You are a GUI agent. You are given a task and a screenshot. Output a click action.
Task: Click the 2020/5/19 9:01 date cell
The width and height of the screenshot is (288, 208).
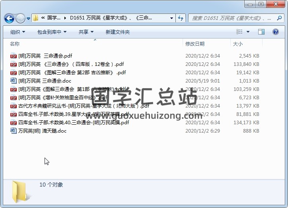click(202, 81)
